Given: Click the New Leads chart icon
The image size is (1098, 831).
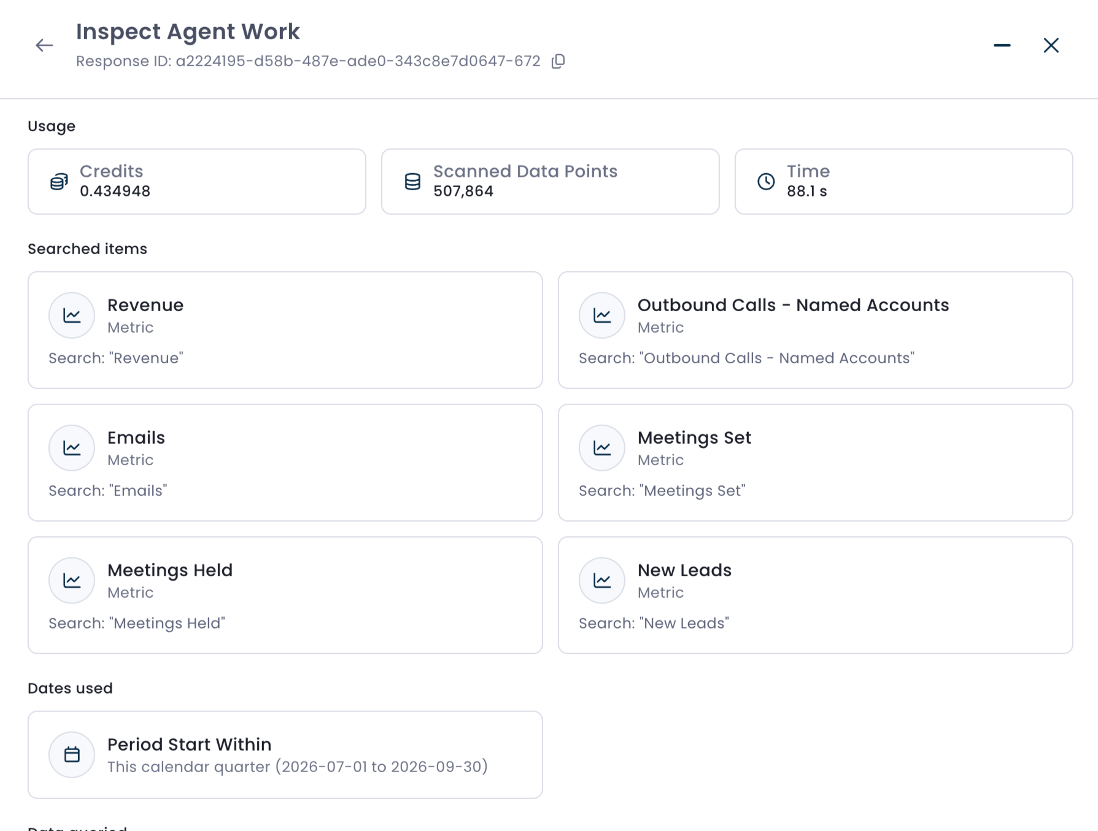Looking at the screenshot, I should (602, 581).
